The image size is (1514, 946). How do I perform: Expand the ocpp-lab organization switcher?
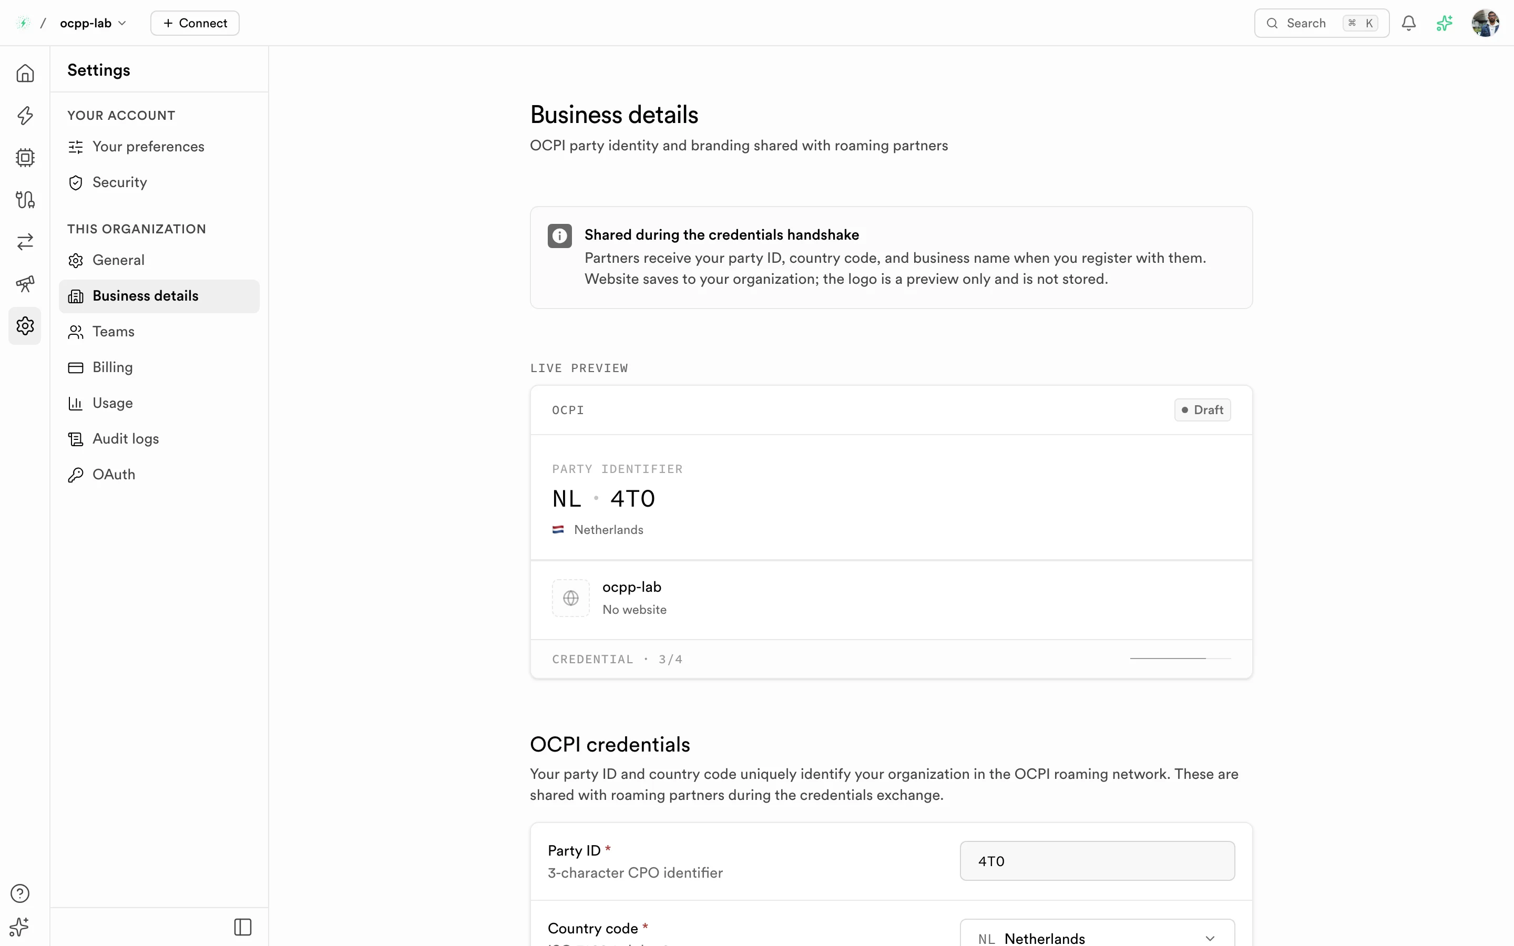(x=93, y=23)
